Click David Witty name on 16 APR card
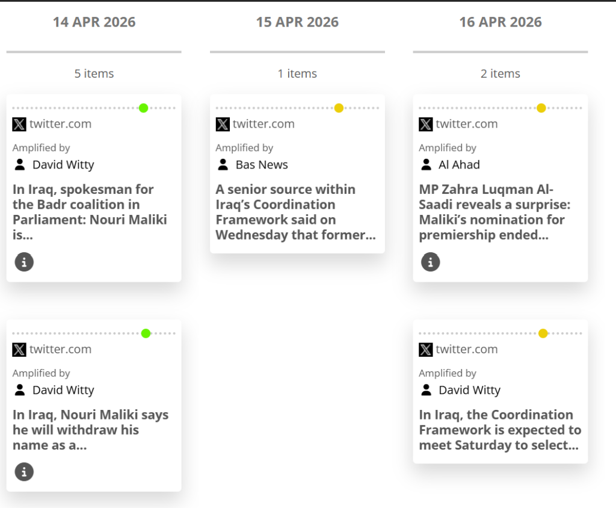This screenshot has width=616, height=508. click(x=469, y=390)
